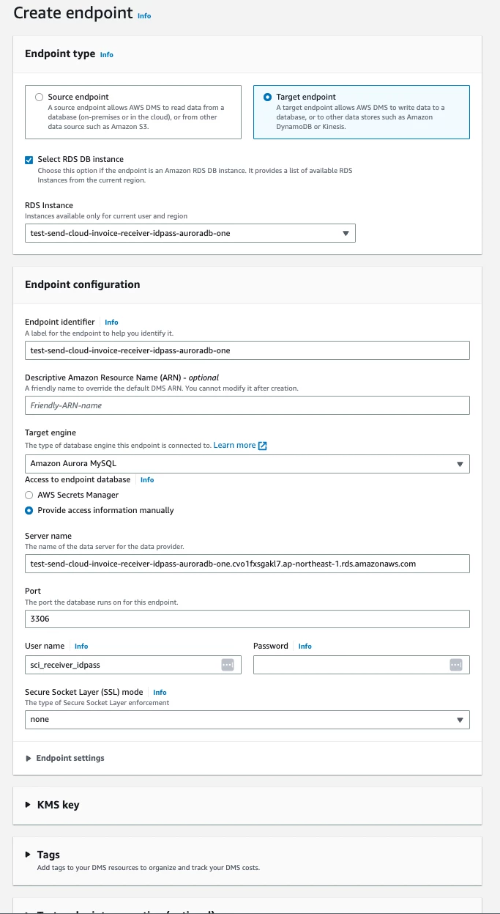Open the SSL mode dropdown
Image resolution: width=500 pixels, height=914 pixels.
(247, 720)
